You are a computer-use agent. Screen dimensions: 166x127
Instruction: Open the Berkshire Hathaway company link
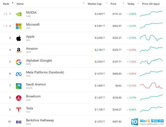[40, 120]
